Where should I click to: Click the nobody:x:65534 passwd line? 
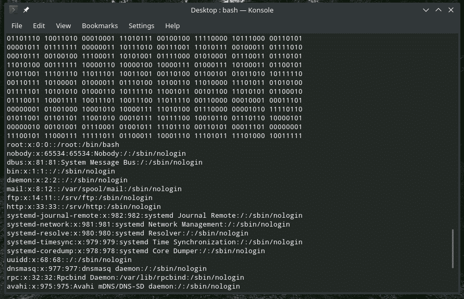click(96, 153)
